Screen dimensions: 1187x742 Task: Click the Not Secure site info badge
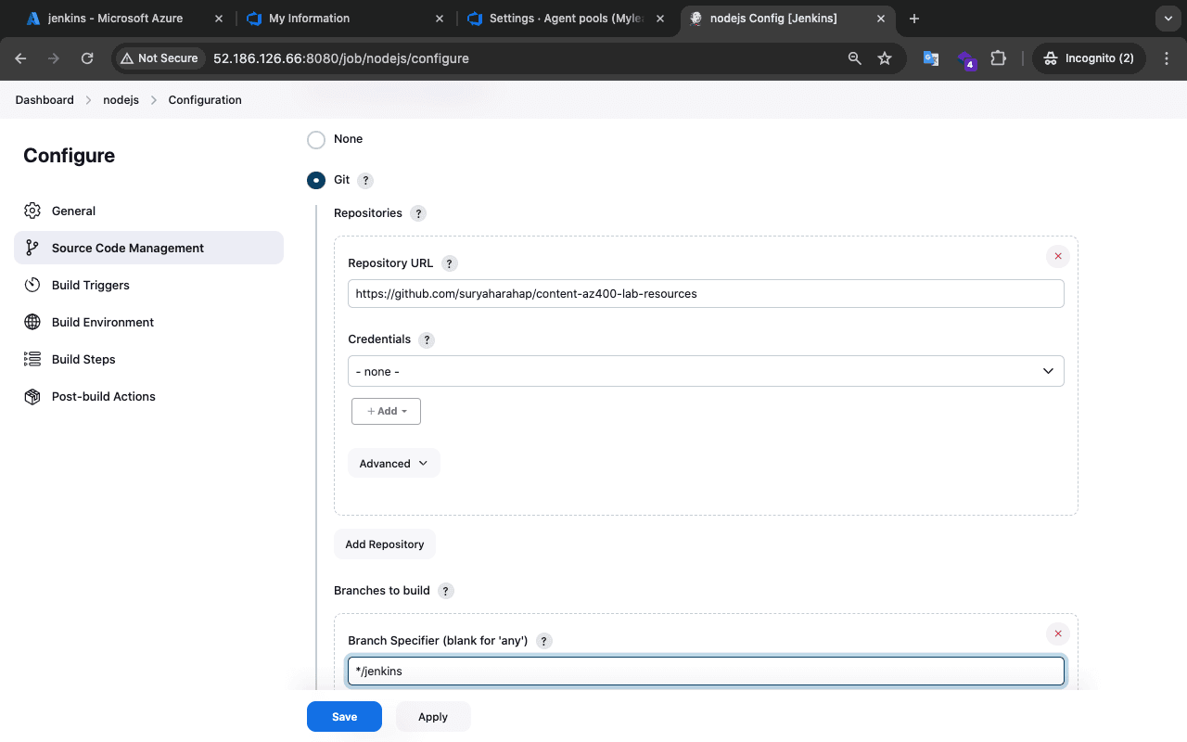[x=159, y=58]
